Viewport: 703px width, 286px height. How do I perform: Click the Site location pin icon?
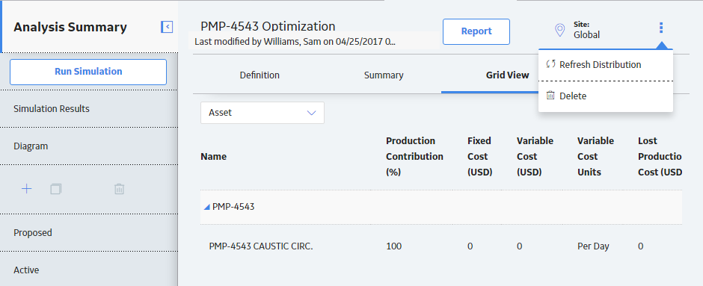[559, 30]
